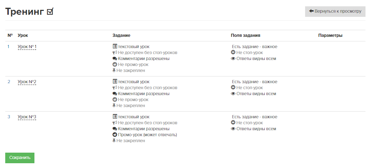
Task: Click the pin icon in lesson 2 row
Action: point(114,106)
